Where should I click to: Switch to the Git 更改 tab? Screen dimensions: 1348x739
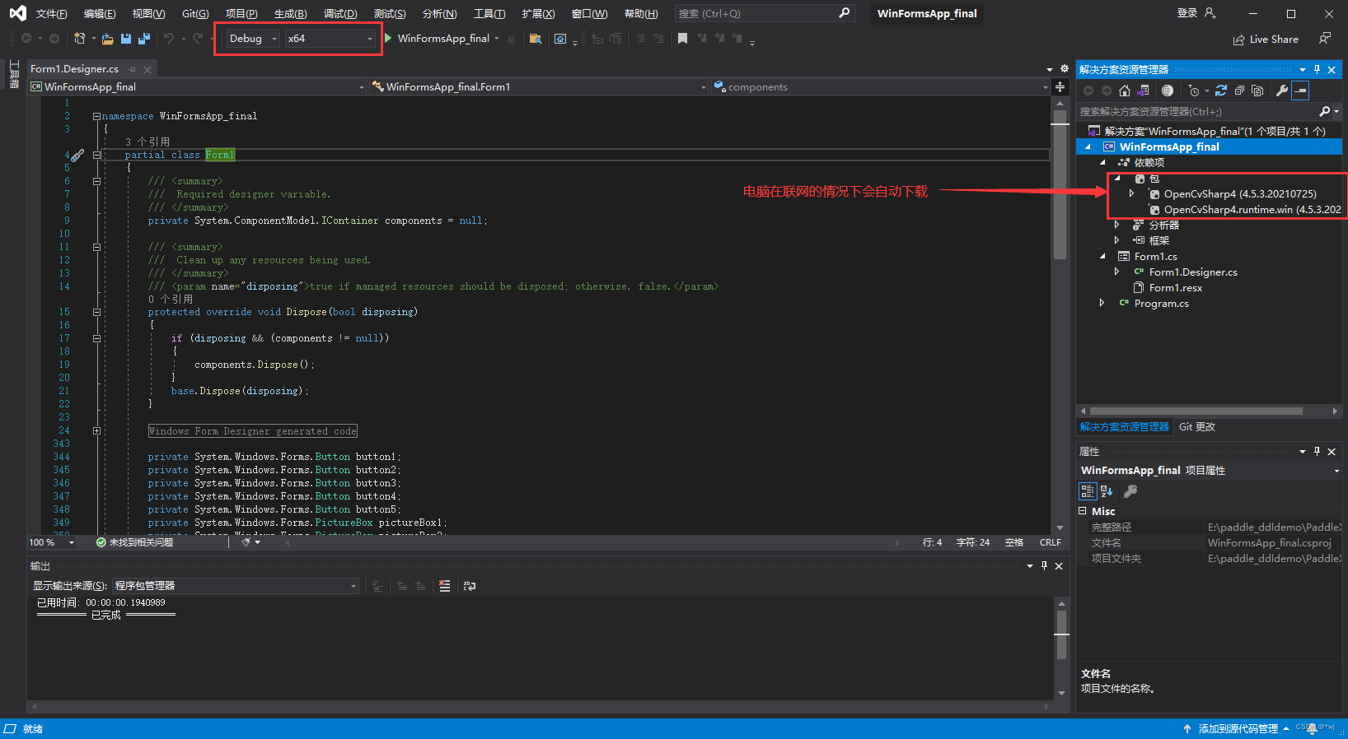pyautogui.click(x=1196, y=427)
